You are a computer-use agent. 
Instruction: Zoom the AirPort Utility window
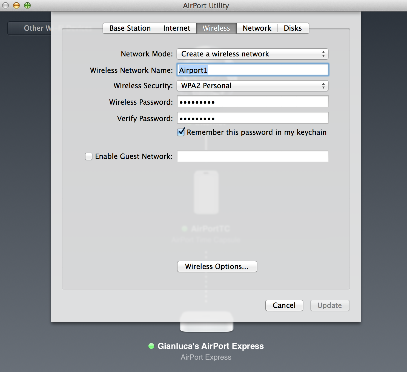(27, 5)
